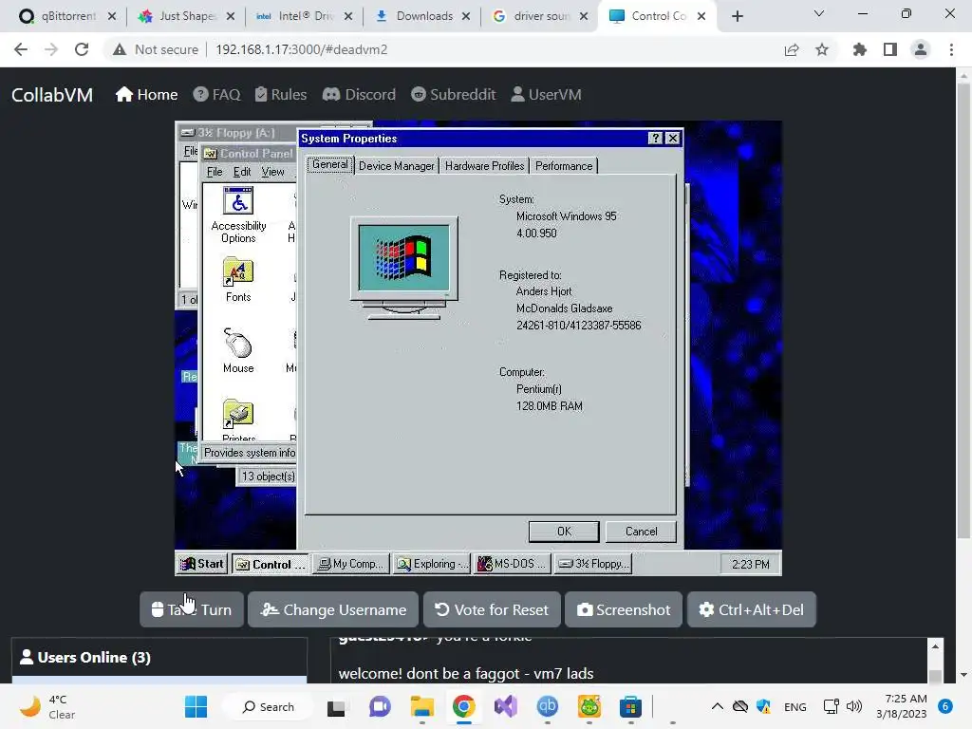This screenshot has width=972, height=729.
Task: Switch to MS-DOS taskbar item
Action: 512,564
